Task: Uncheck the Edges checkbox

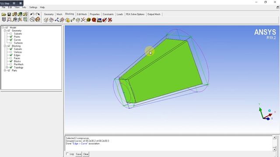Action: click(x=11, y=55)
